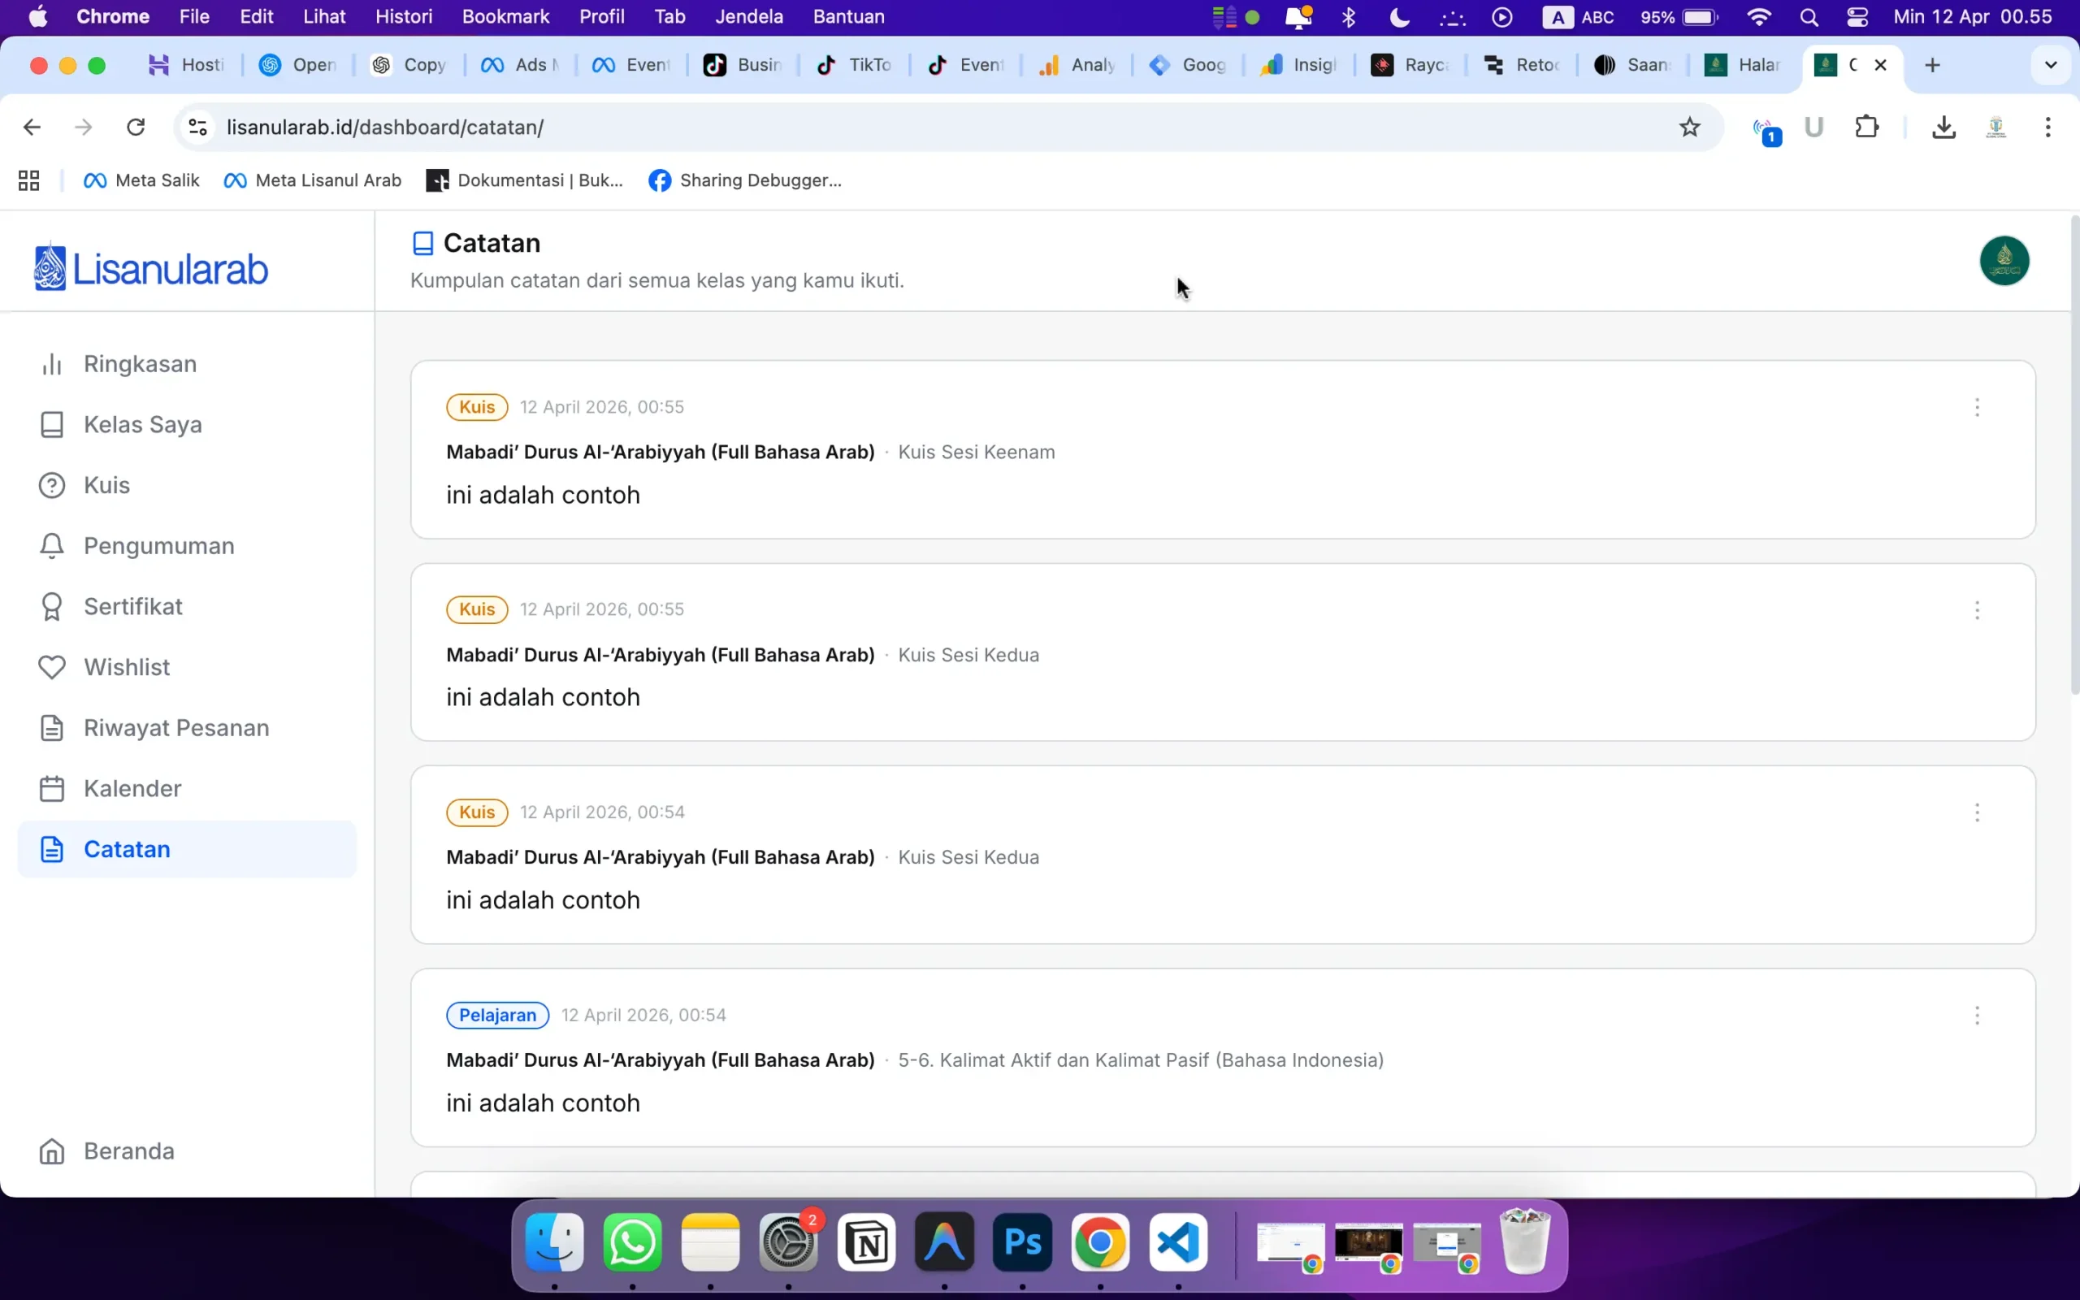
Task: Open Ringkasan in the sidebar
Action: click(x=139, y=364)
